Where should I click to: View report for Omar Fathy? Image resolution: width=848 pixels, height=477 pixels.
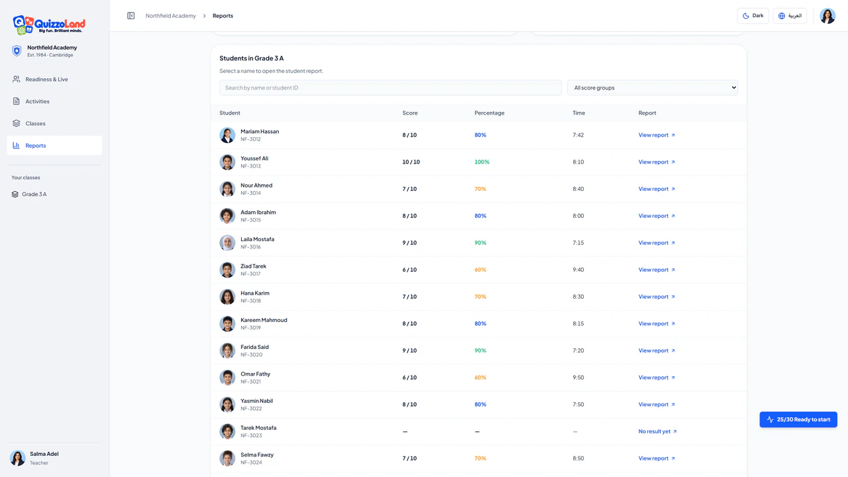pyautogui.click(x=657, y=378)
